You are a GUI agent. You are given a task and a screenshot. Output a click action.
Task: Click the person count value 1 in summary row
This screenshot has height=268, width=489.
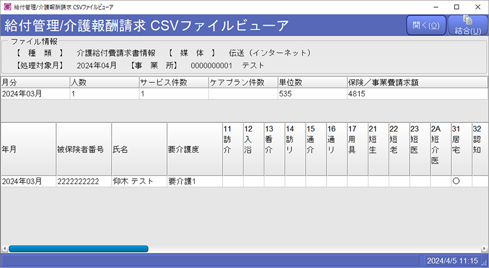click(x=104, y=94)
